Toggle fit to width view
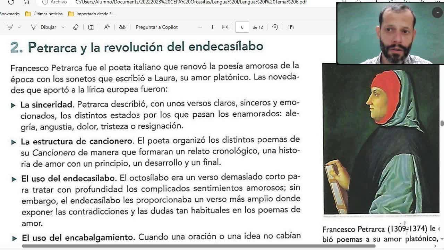 click(225, 27)
